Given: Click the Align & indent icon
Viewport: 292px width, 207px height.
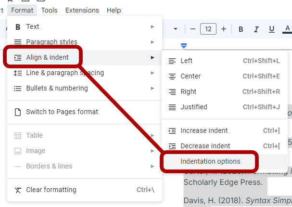Looking at the screenshot, I should 18,58.
